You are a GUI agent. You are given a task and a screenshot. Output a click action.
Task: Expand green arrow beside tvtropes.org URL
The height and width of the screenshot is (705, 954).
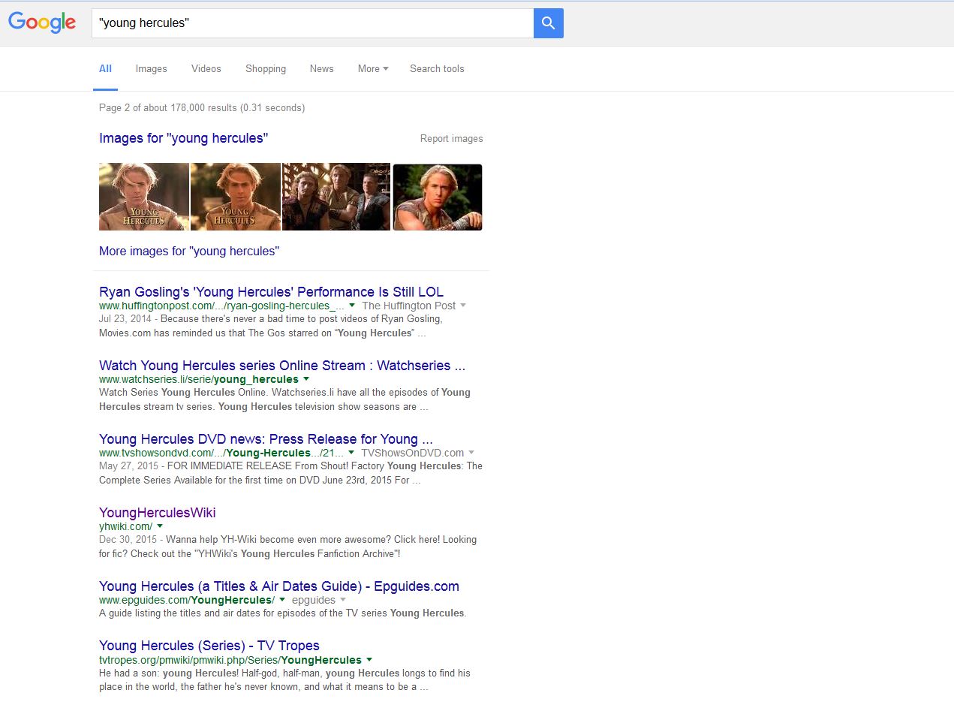coord(369,660)
